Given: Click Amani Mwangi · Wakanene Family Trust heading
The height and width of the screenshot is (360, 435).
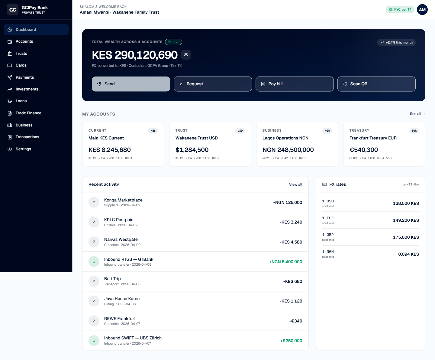Looking at the screenshot, I should point(119,12).
